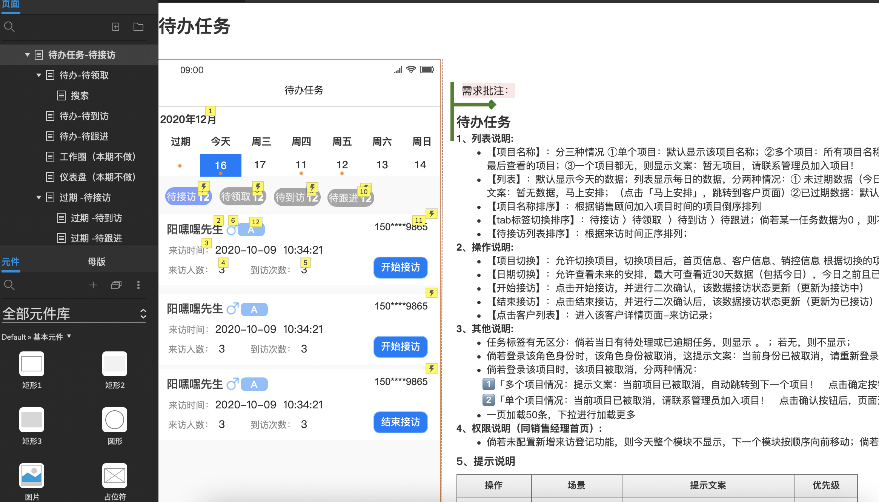This screenshot has height=502, width=879.
Task: Click the WiFi icon in phone status bar
Action: click(x=411, y=69)
